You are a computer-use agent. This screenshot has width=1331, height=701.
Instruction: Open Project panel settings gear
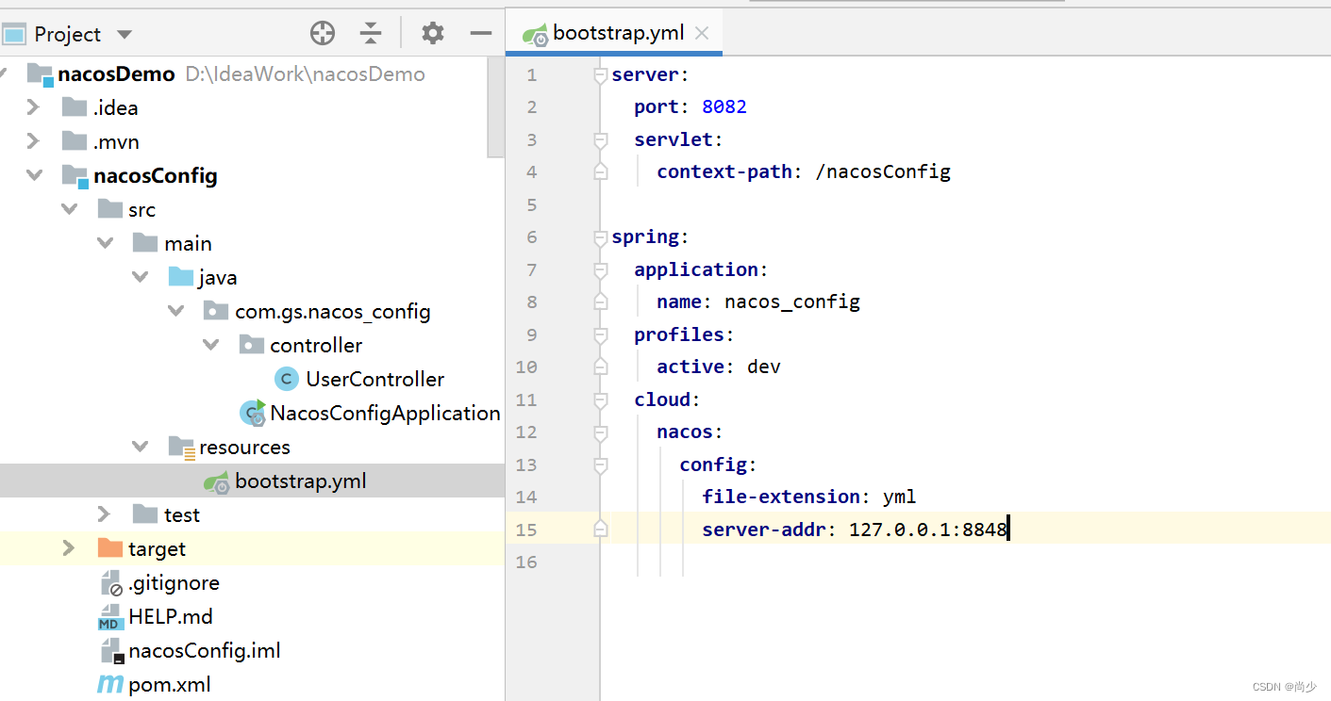point(433,34)
